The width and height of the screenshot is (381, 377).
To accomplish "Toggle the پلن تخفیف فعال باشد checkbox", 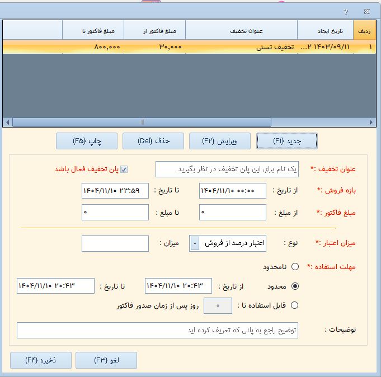I will (x=124, y=169).
